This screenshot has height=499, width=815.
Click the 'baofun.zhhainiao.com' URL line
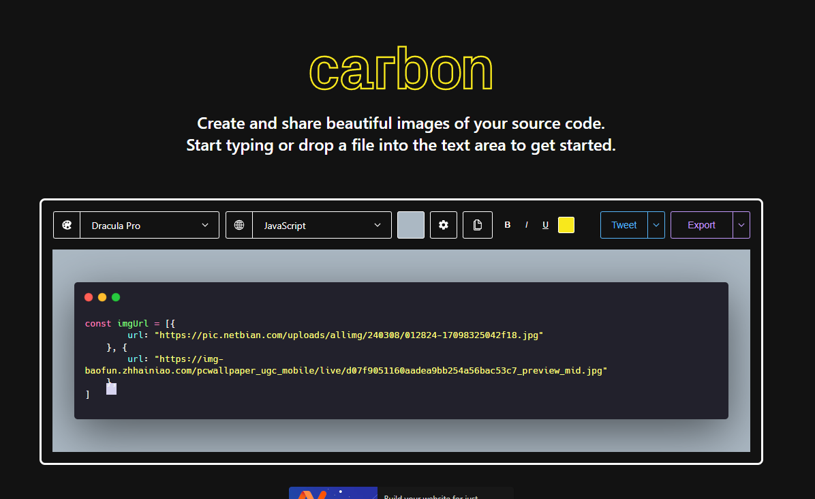pos(346,371)
